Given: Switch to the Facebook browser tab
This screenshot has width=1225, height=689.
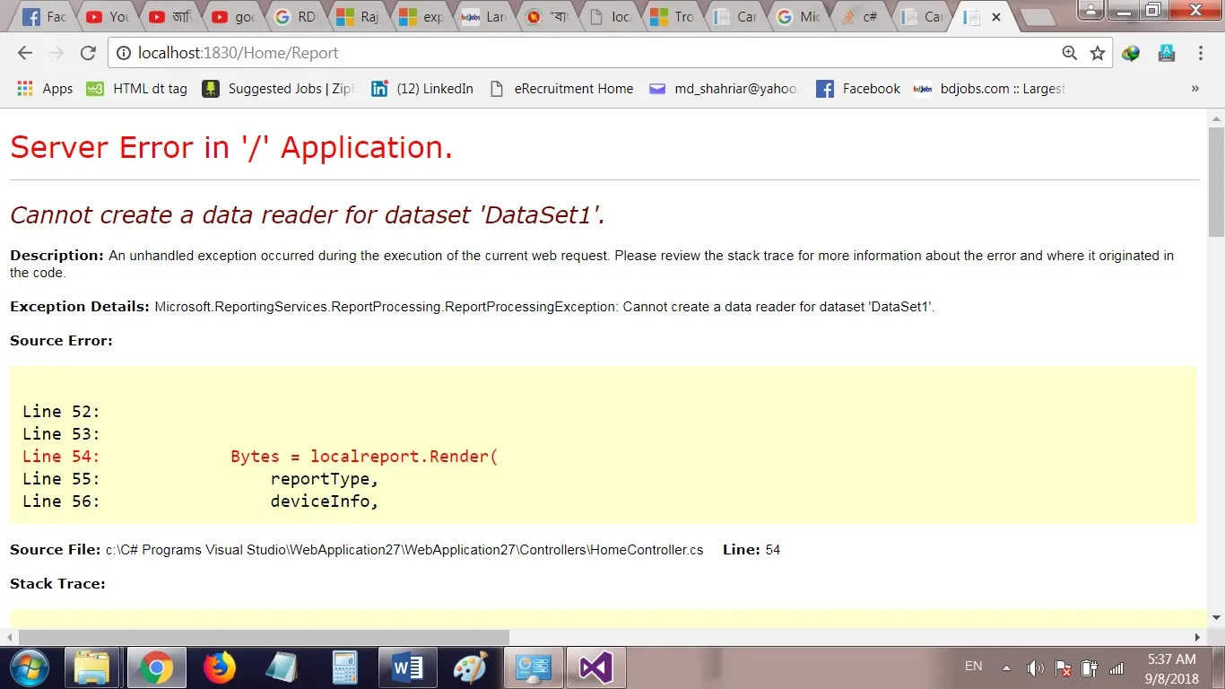Looking at the screenshot, I should [x=43, y=17].
